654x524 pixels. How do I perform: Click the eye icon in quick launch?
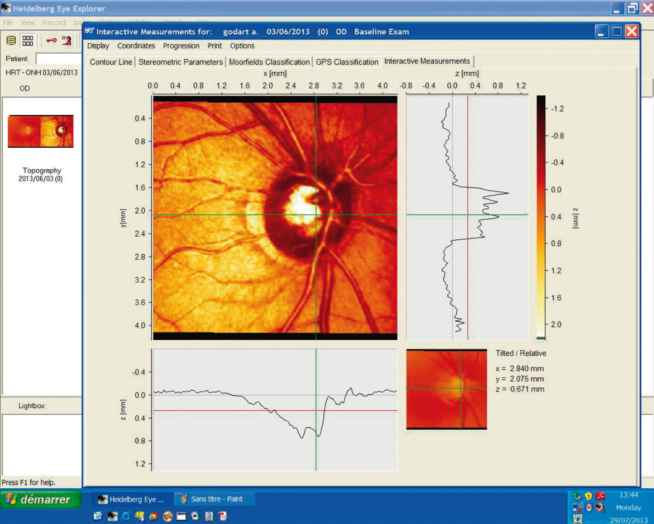point(112,516)
